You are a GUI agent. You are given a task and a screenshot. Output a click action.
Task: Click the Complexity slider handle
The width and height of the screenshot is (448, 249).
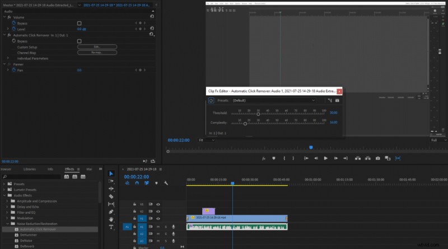(245, 124)
